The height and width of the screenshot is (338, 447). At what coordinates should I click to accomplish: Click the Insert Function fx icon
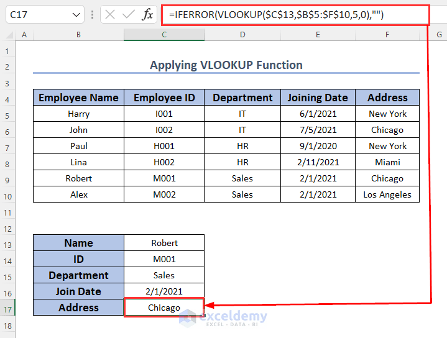click(147, 14)
